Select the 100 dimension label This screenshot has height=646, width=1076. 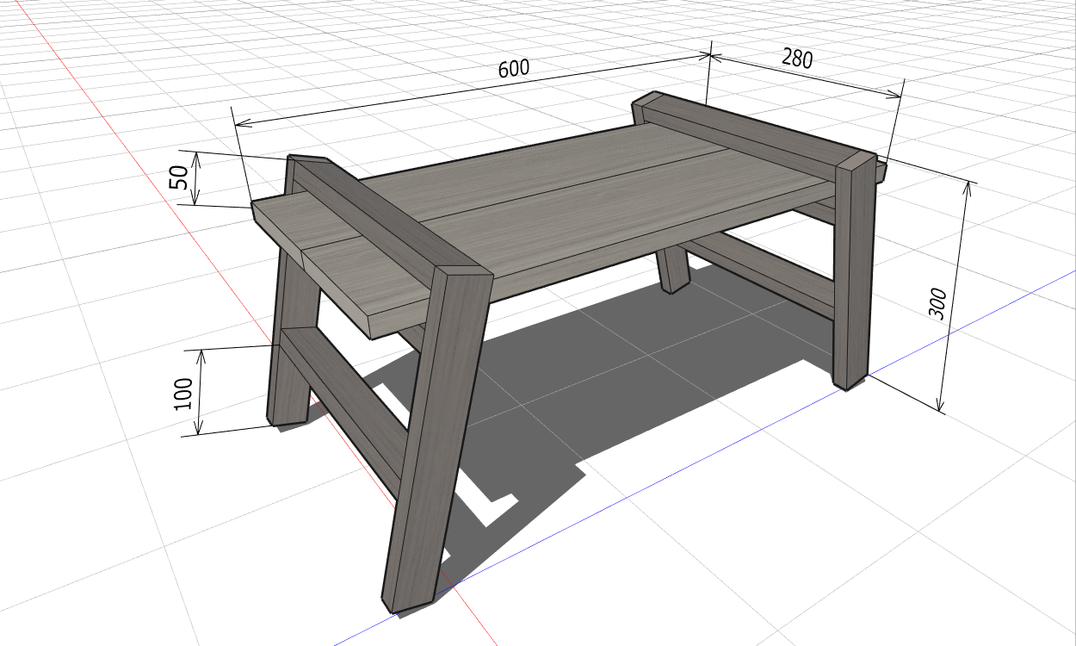pos(183,393)
